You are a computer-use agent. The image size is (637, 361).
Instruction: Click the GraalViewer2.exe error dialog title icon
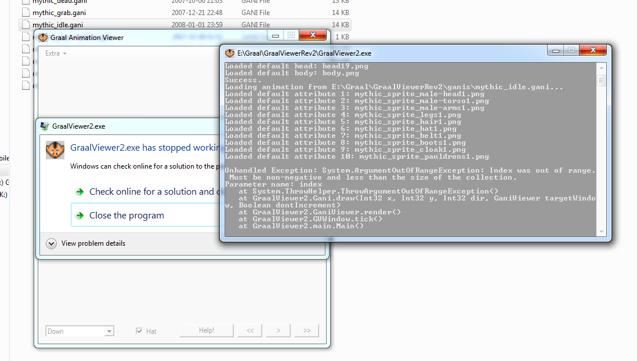44,126
